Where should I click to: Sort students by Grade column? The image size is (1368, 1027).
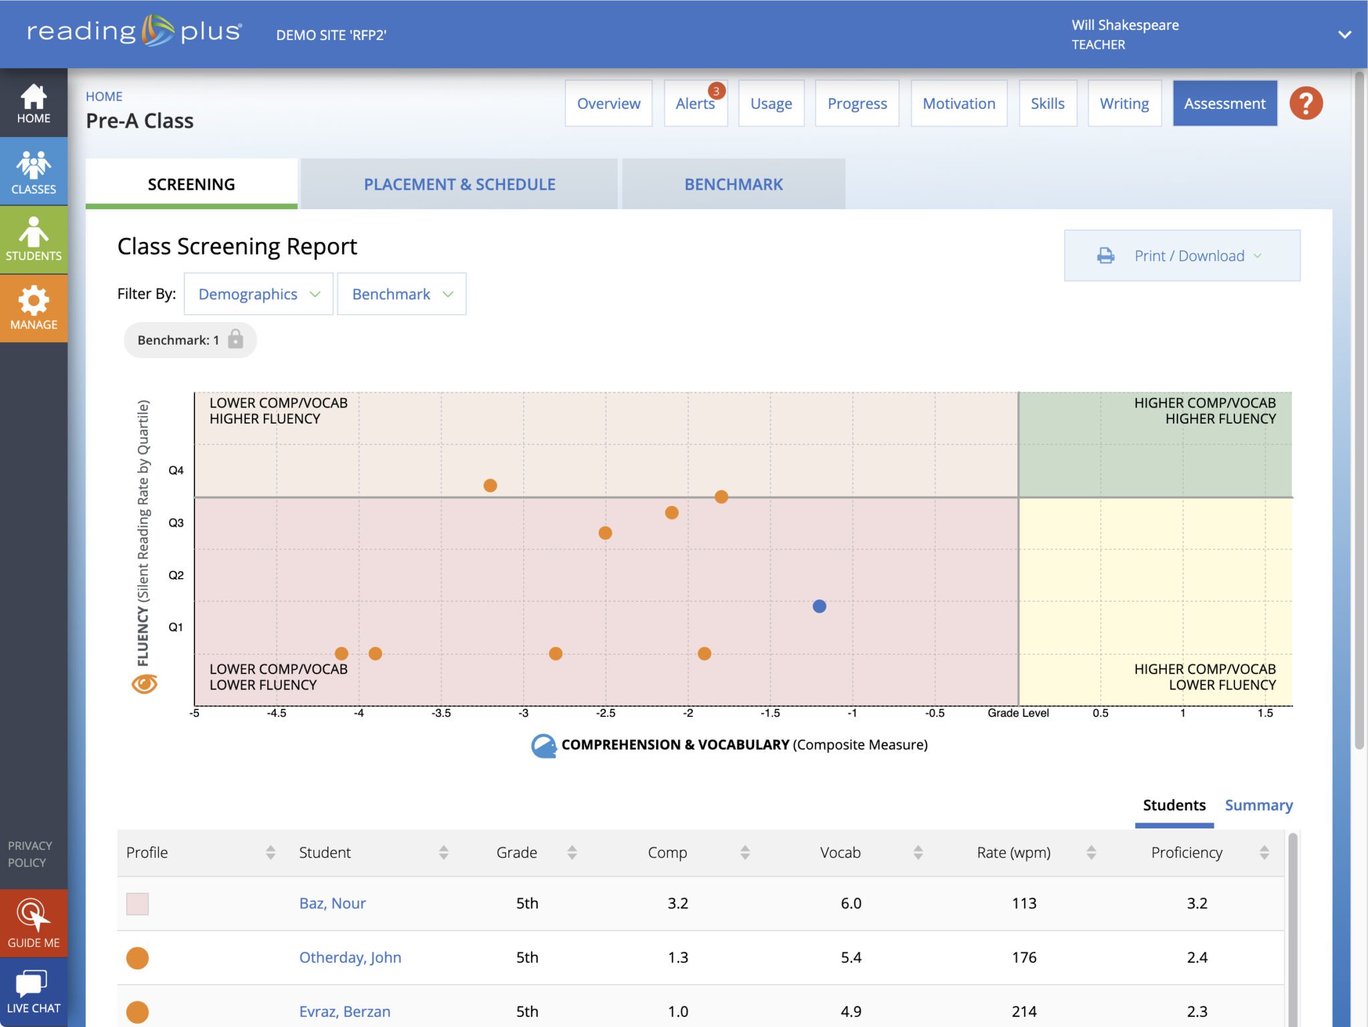[572, 852]
